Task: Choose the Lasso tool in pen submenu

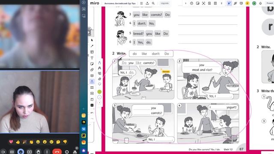Action: point(99,84)
